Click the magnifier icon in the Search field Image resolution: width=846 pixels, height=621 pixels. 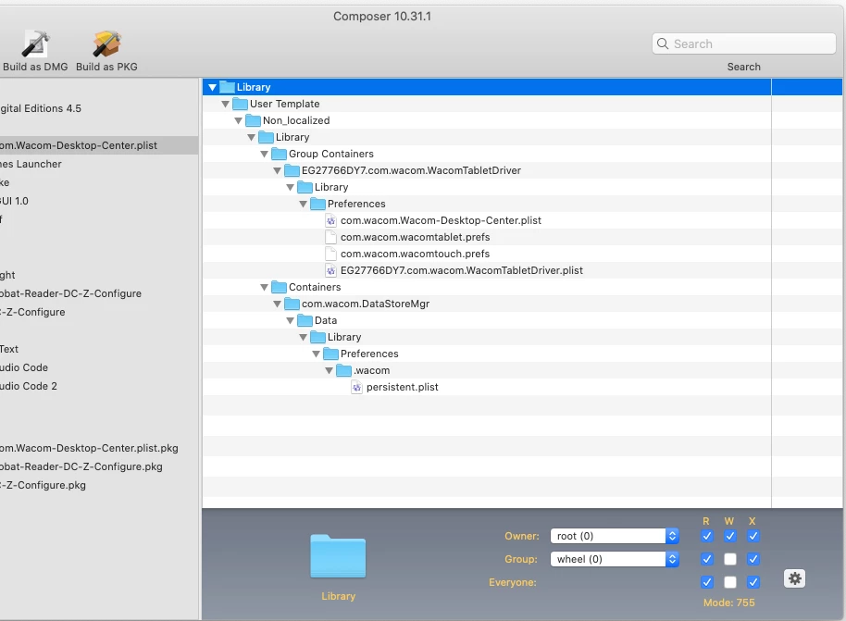pyautogui.click(x=663, y=43)
